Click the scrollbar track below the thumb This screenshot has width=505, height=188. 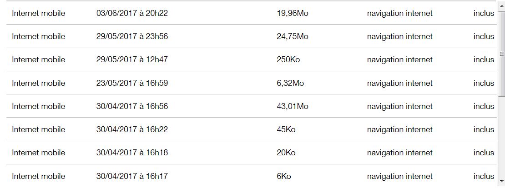501,136
